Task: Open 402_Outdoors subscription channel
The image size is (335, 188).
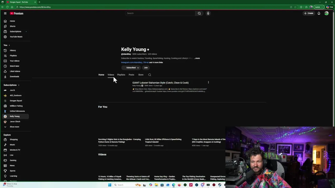Action: tap(15, 96)
